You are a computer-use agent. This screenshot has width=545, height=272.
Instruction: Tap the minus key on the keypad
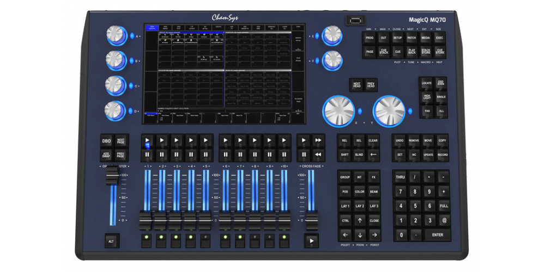(444, 177)
